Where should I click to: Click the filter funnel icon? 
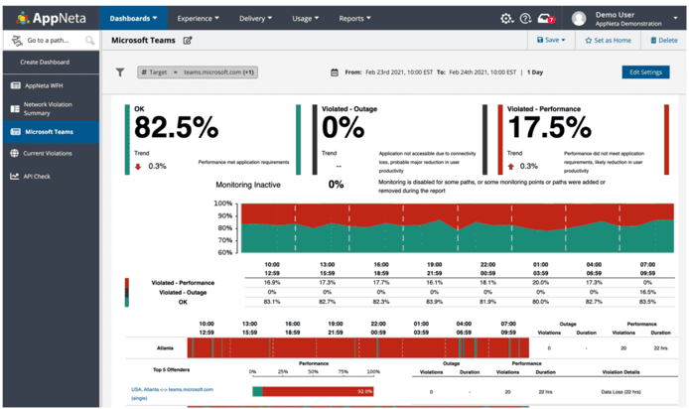120,72
